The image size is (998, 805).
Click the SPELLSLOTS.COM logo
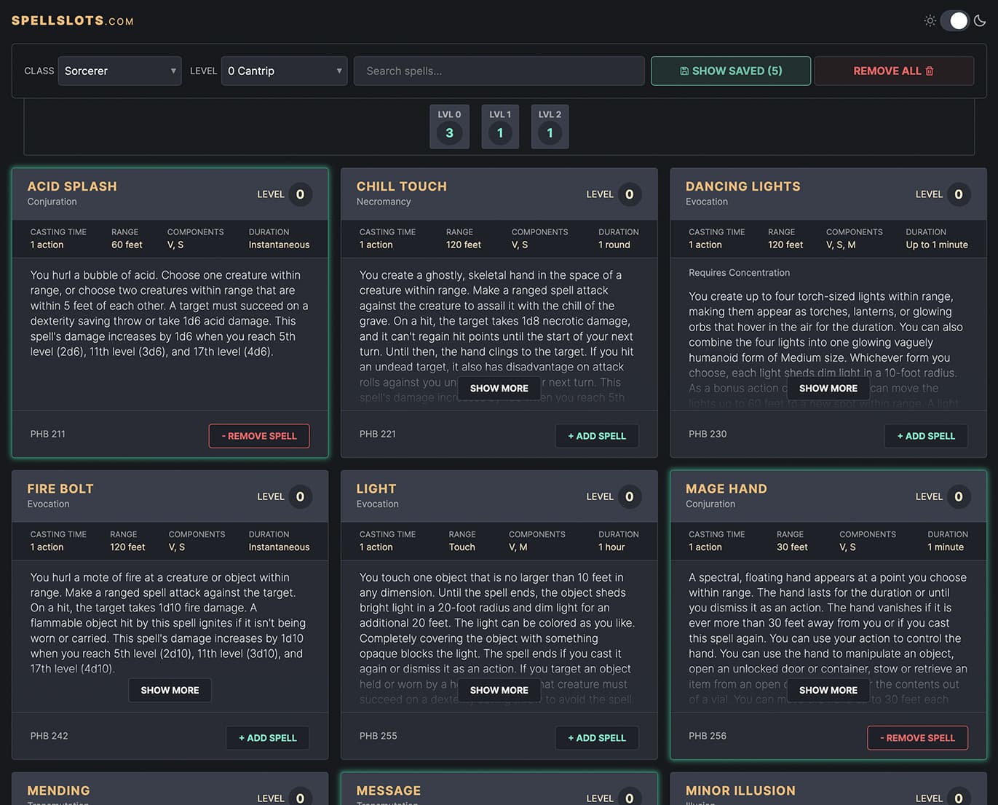click(x=71, y=20)
